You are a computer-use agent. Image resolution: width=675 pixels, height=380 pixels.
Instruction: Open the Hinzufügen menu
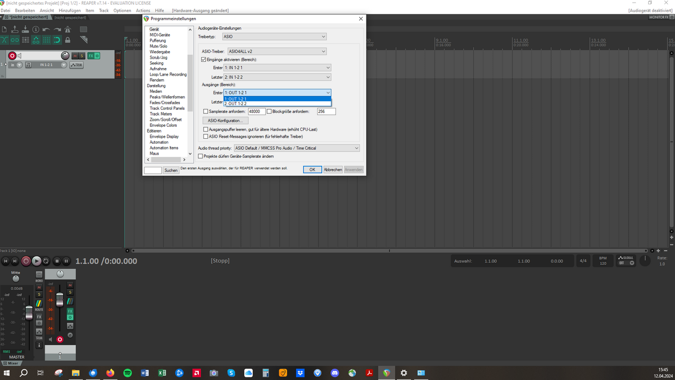coord(70,11)
